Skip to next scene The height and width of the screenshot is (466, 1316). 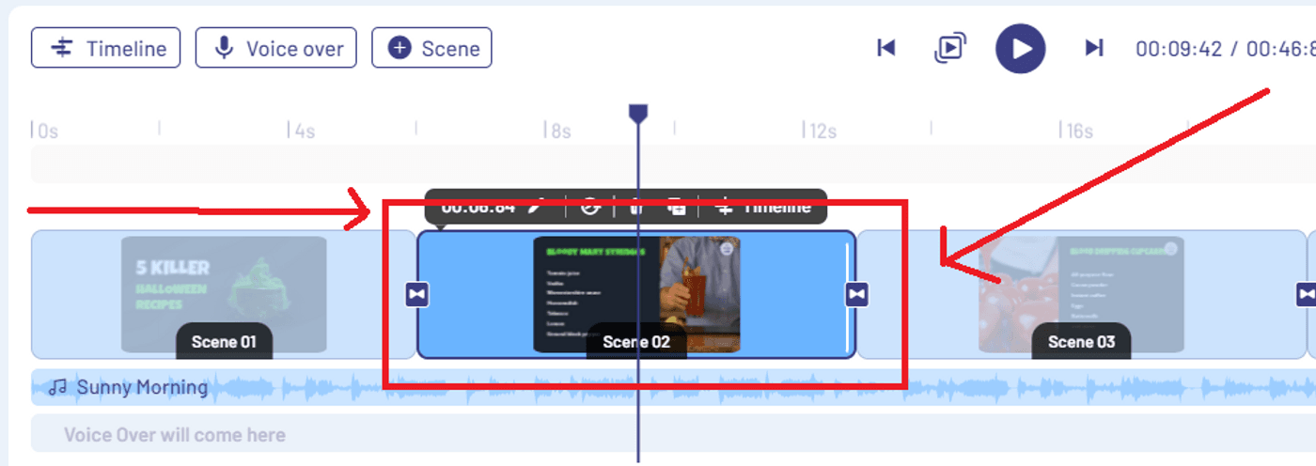[x=1093, y=48]
